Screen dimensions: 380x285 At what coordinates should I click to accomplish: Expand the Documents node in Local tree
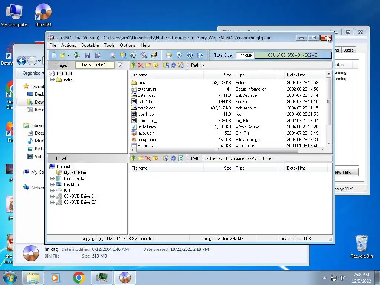coord(52,178)
